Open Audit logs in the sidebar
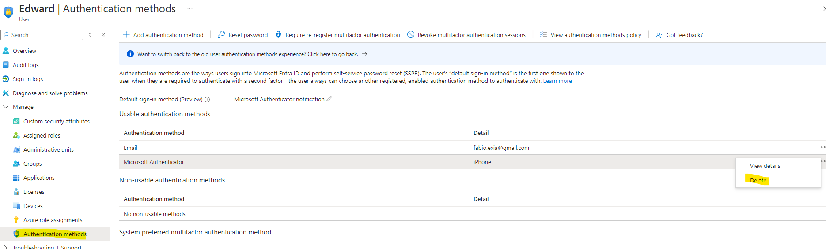This screenshot has height=249, width=826. (26, 65)
